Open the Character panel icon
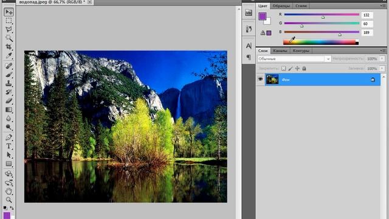Screen dimensions: 389x219 [x=249, y=46]
